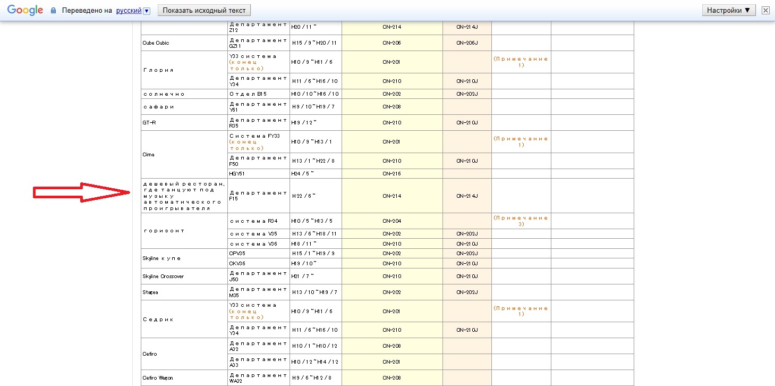Click the CPV35 type cell
775x386 pixels.
[x=259, y=253]
